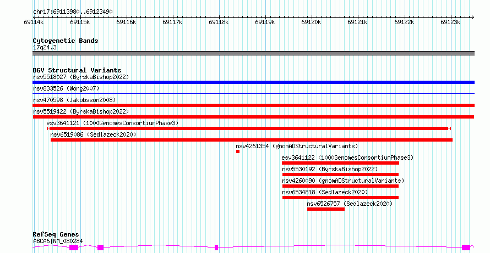Open the esv3641121 (1000GenomesConsortiumPhase3) label
490x253 pixels.
click(112, 123)
